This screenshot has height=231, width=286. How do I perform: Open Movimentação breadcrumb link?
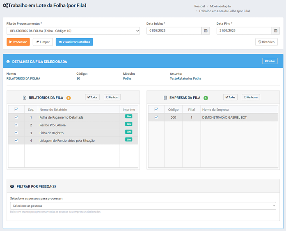pyautogui.click(x=220, y=6)
